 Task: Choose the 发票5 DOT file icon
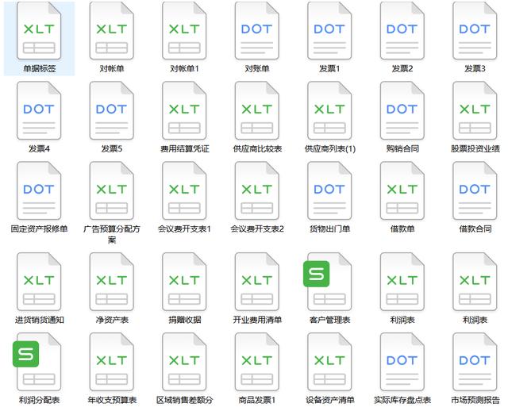click(111, 111)
